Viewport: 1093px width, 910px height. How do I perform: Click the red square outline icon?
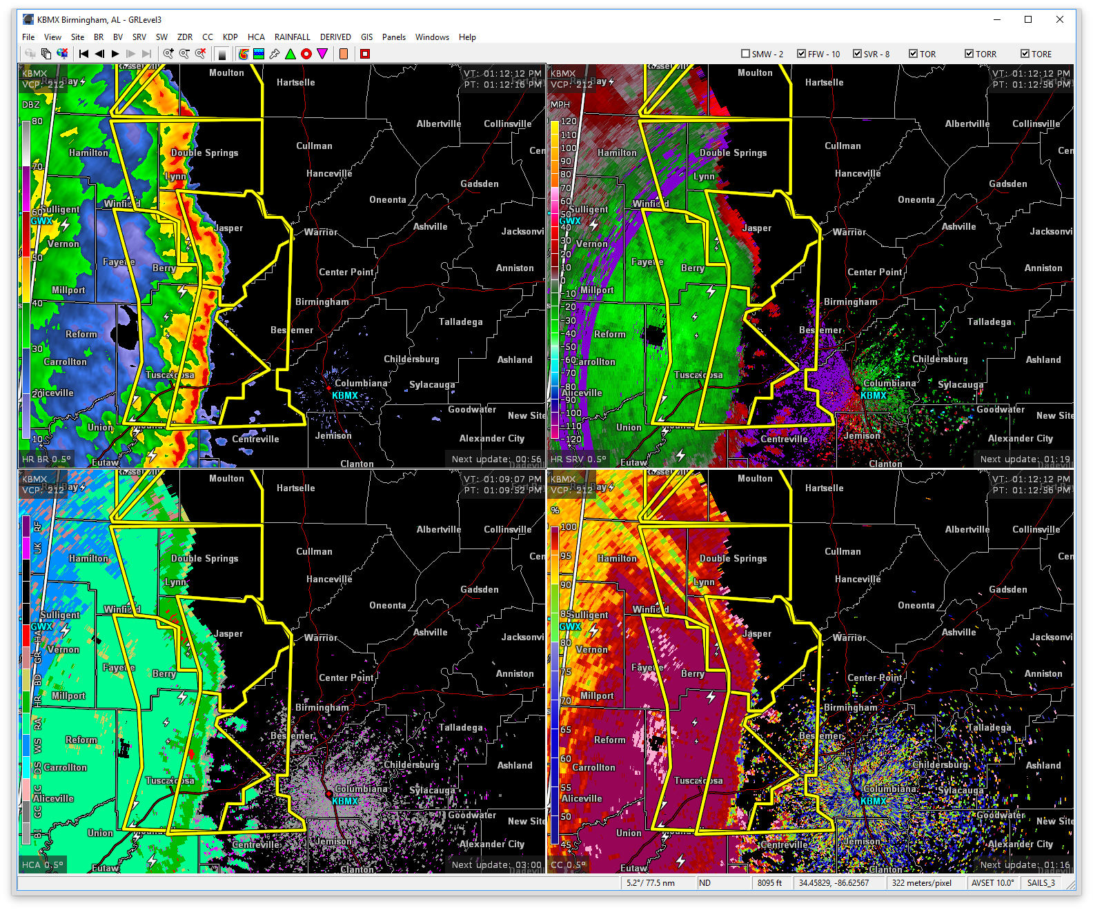tap(365, 54)
